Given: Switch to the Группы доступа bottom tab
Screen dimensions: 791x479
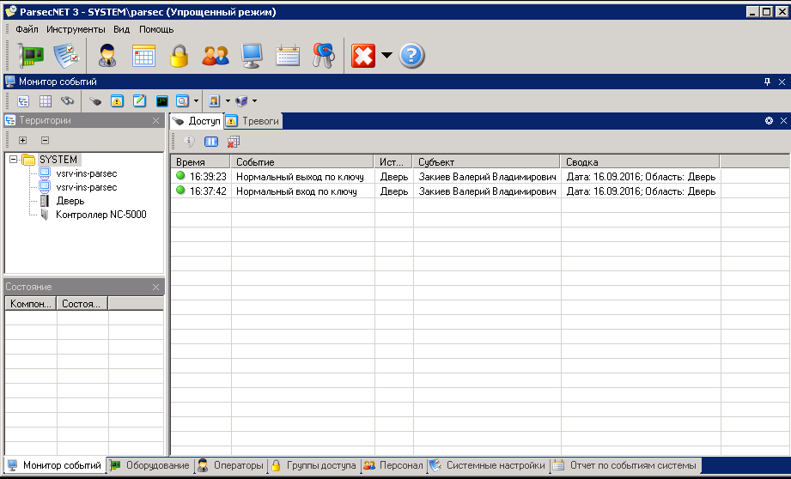Looking at the screenshot, I should tap(313, 465).
